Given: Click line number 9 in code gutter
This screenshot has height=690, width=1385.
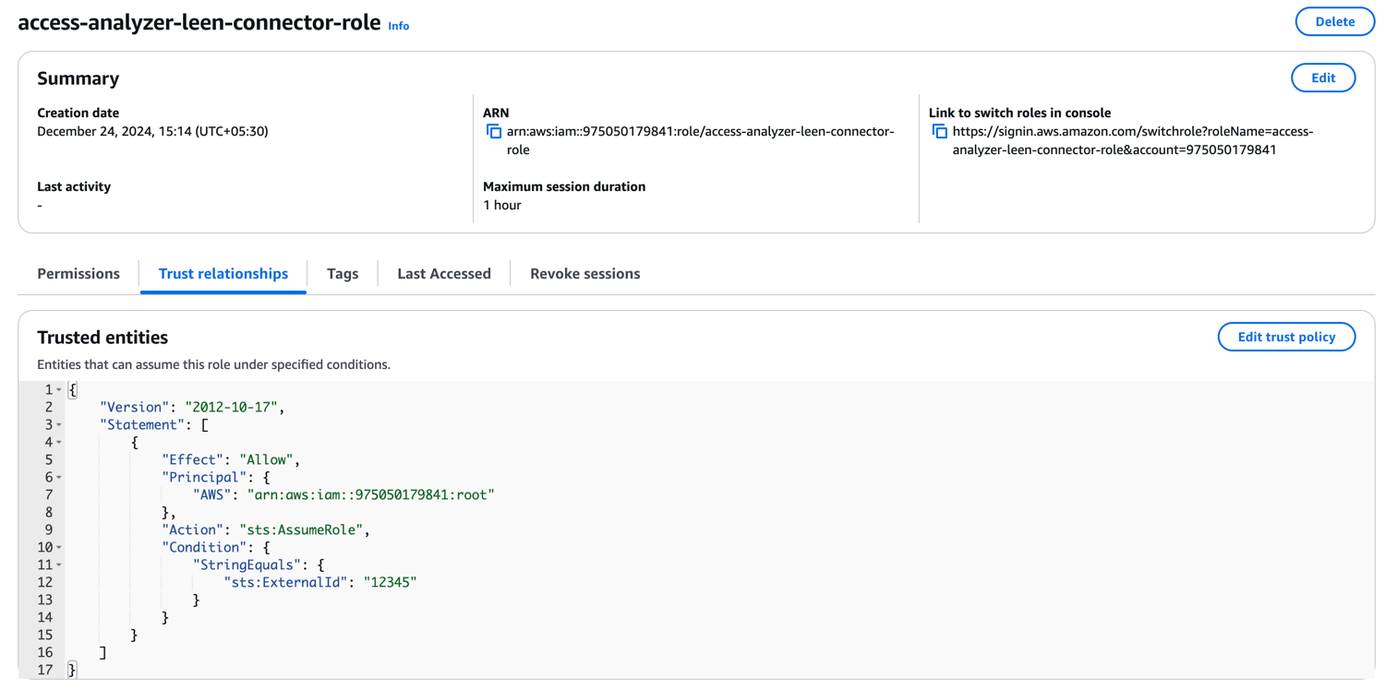Looking at the screenshot, I should pyautogui.click(x=49, y=529).
